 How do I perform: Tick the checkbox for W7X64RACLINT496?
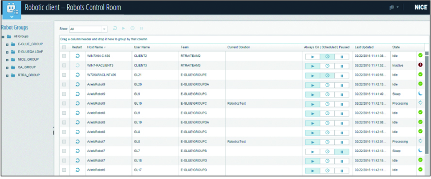(64, 74)
